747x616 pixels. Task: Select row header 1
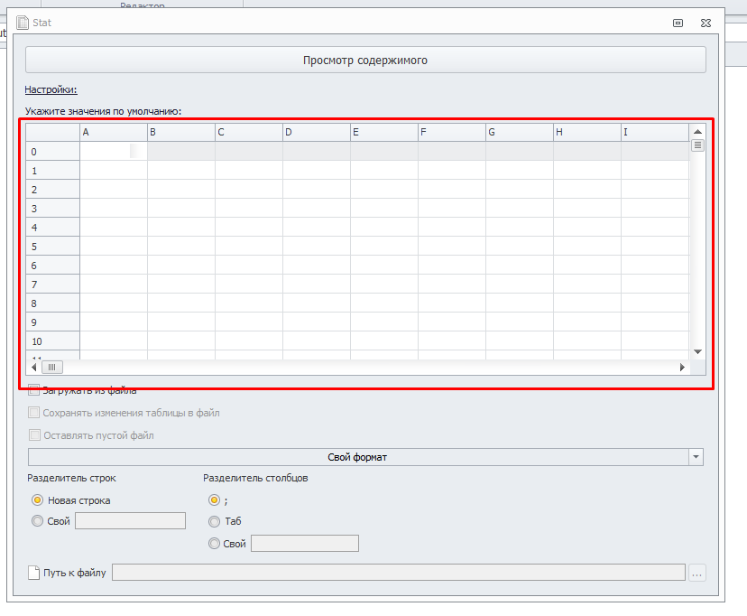52,170
